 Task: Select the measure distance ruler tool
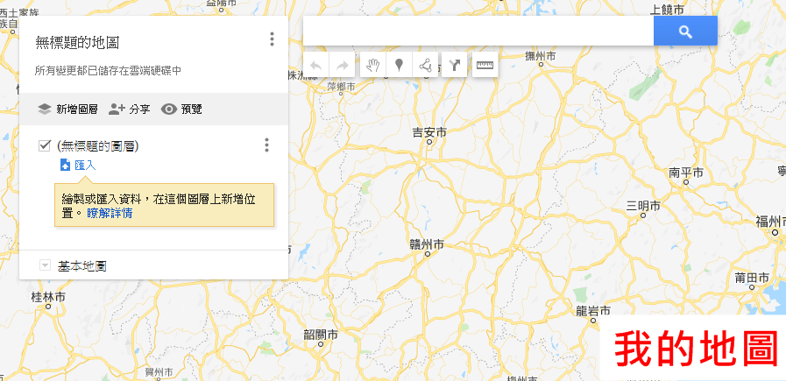point(485,65)
